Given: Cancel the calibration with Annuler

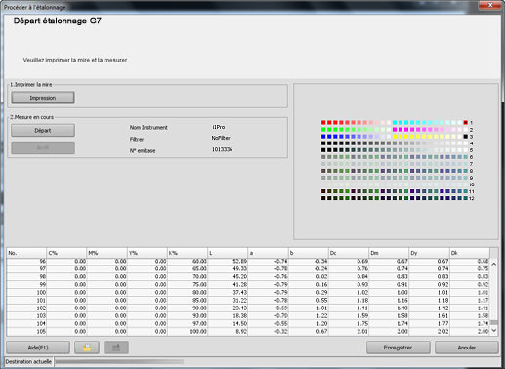Looking at the screenshot, I should (x=467, y=348).
